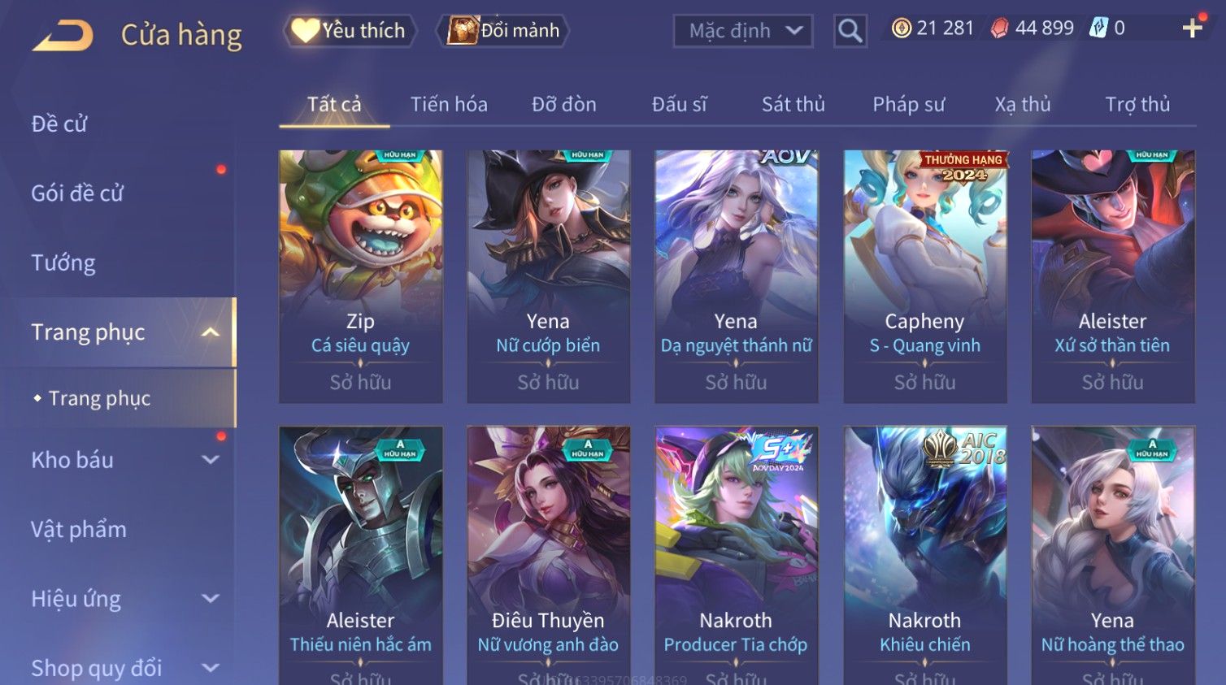The width and height of the screenshot is (1226, 685).
Task: Expand the Hiệu ứng sidebar section
Action: [x=211, y=599]
